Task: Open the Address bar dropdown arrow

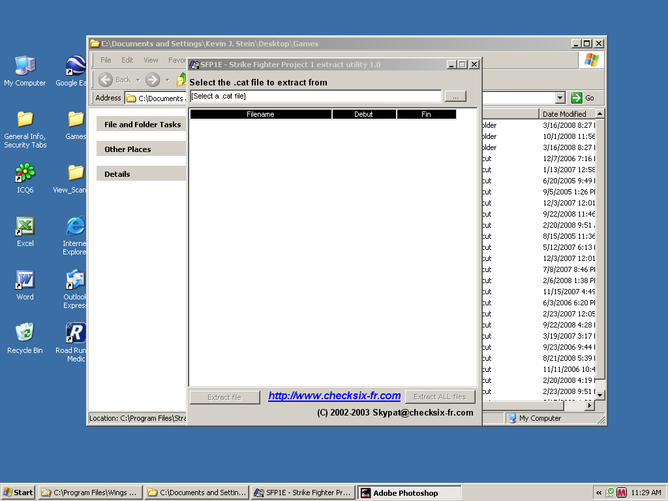Action: click(x=560, y=98)
